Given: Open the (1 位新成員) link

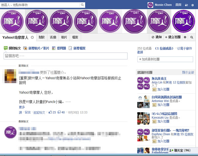Looking at the screenshot, I should (x=164, y=48).
